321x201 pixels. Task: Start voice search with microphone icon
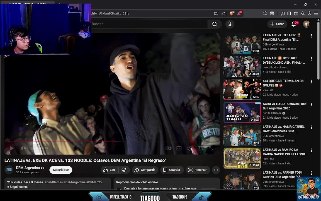[x=230, y=24]
